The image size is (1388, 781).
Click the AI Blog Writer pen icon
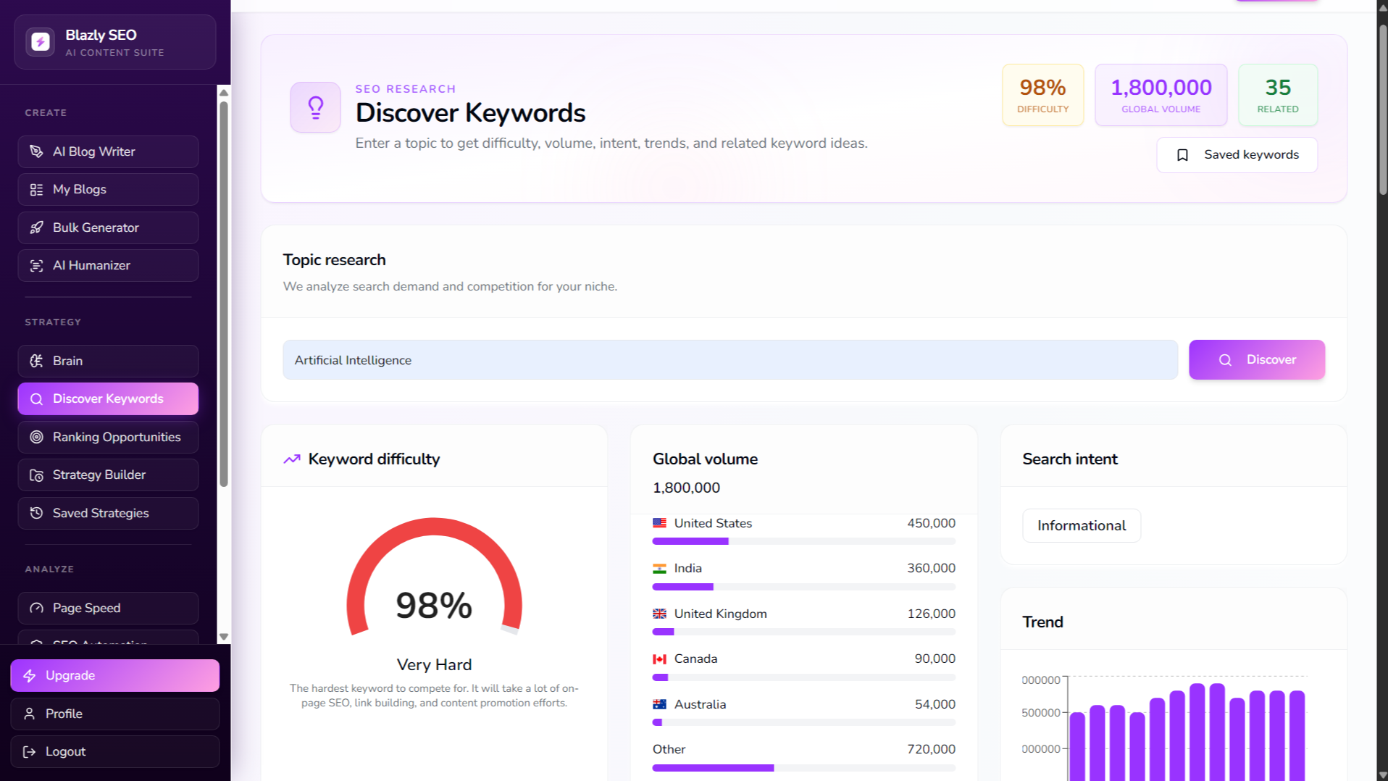tap(36, 151)
